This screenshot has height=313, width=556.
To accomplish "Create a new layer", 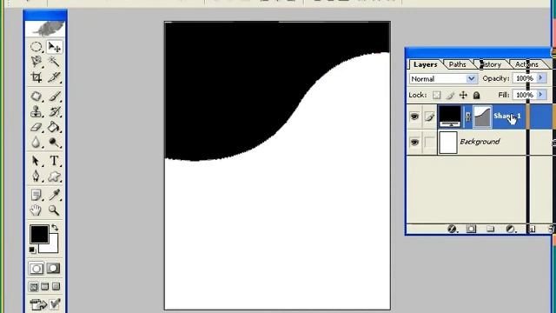I will (x=532, y=229).
